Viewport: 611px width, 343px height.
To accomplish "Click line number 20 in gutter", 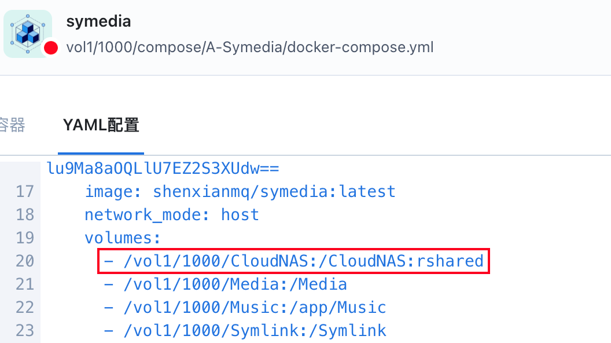I will click(x=24, y=261).
